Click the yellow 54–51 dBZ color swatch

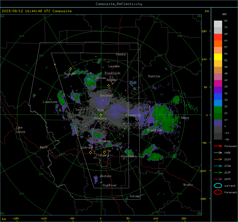[218, 57]
